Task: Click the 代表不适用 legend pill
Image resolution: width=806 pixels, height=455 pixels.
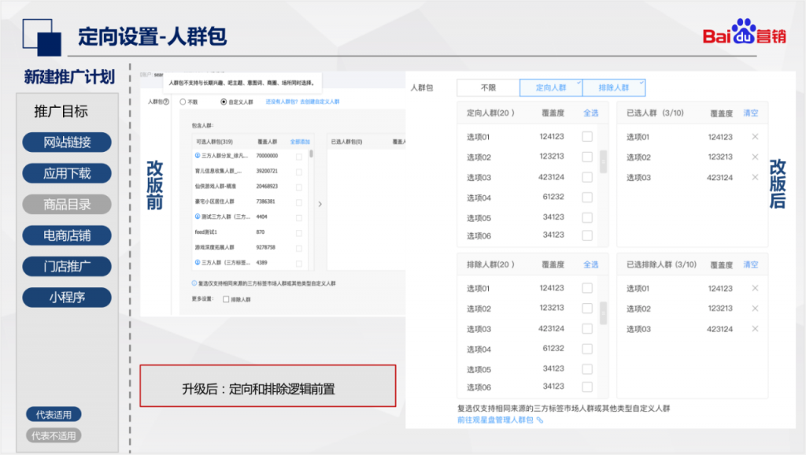Action: coord(54,435)
